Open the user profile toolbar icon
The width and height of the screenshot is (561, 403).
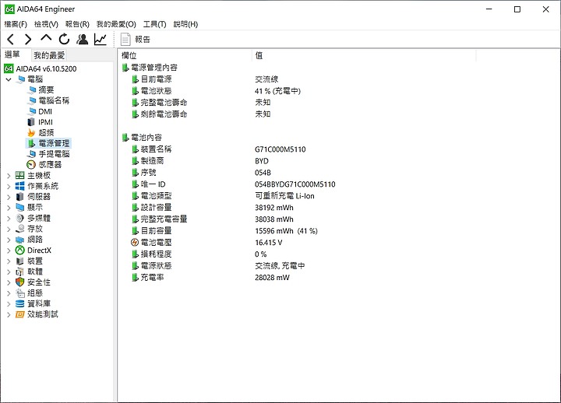coord(83,40)
